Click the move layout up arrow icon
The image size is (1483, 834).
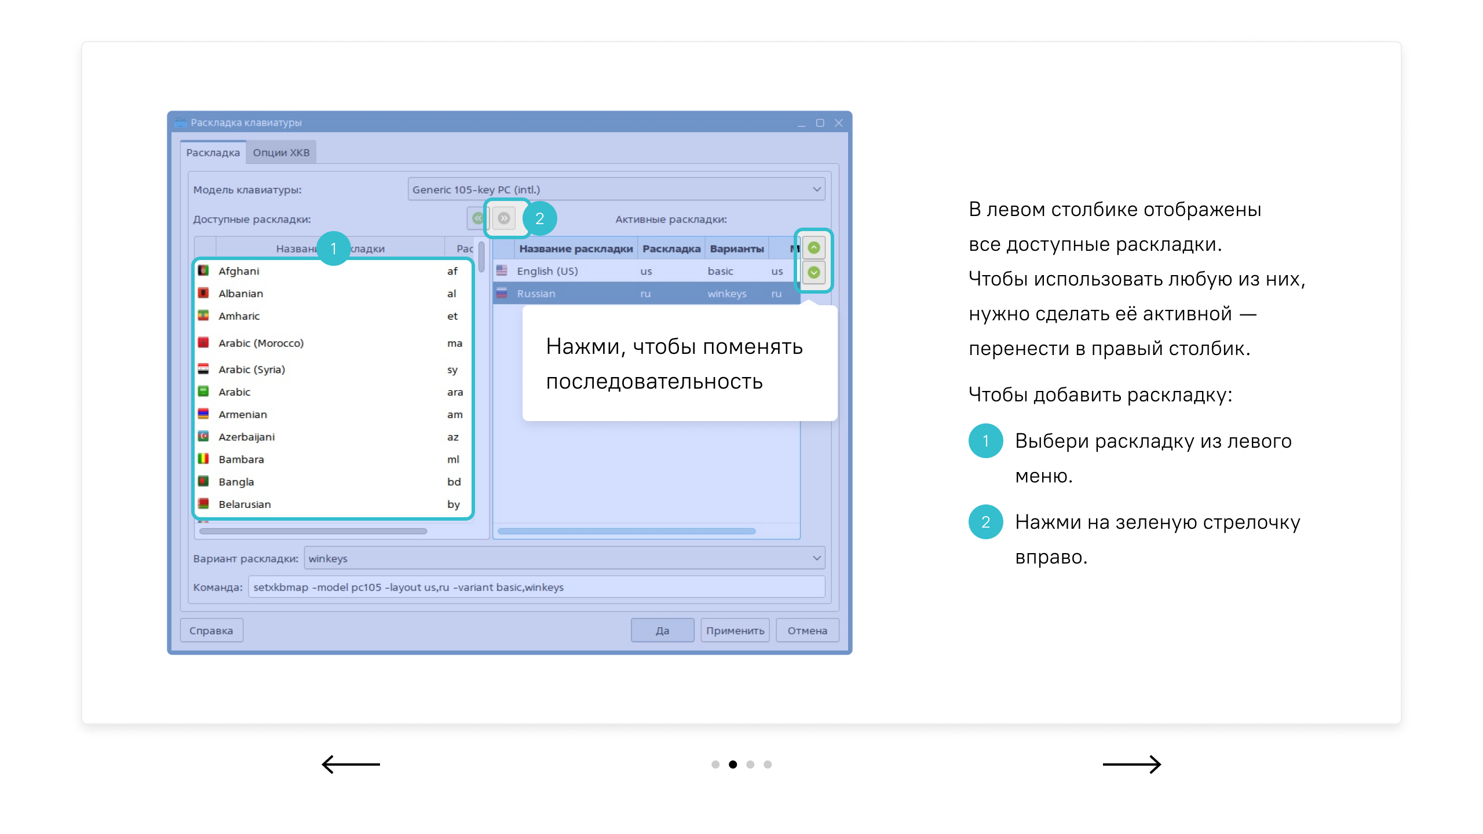point(814,248)
